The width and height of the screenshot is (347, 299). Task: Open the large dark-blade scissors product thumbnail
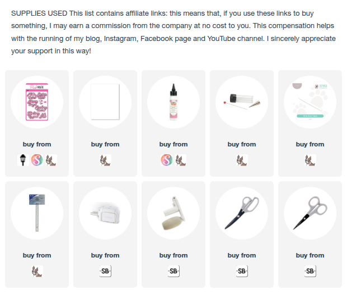click(x=242, y=213)
